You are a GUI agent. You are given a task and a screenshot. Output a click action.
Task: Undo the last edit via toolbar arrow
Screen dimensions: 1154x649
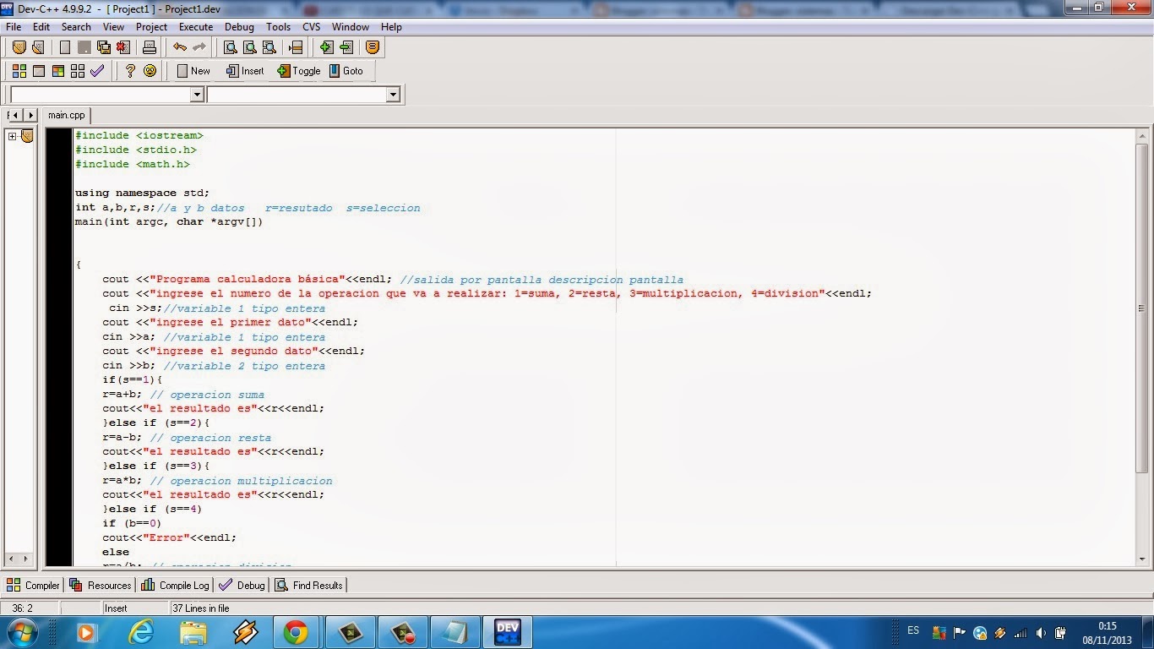[x=180, y=47]
